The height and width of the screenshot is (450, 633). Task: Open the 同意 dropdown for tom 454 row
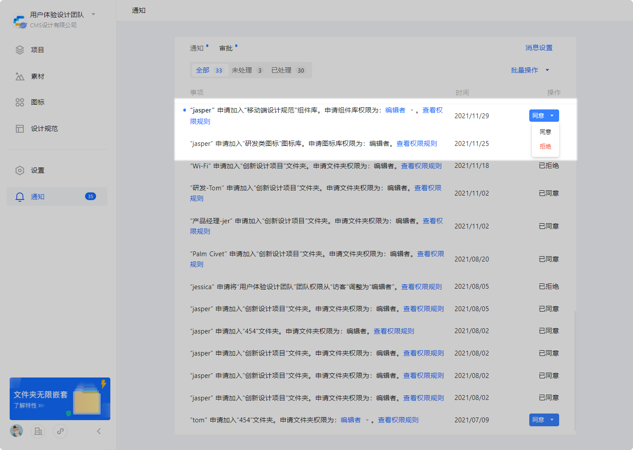coord(544,420)
